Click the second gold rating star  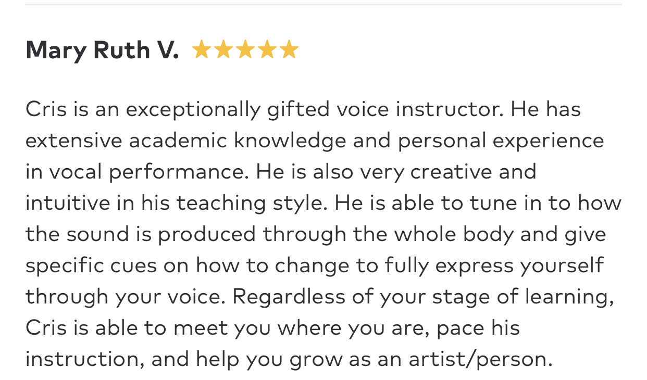(x=223, y=50)
